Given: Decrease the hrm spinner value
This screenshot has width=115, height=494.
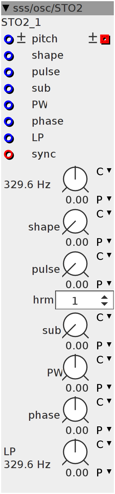Looking at the screenshot, I should point(104,304).
